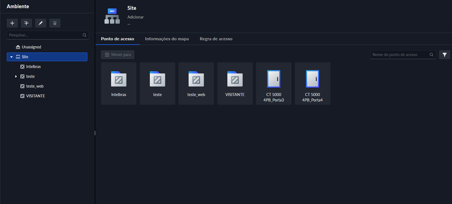Focus the Nome do ponto de acesso field

(x=399, y=55)
